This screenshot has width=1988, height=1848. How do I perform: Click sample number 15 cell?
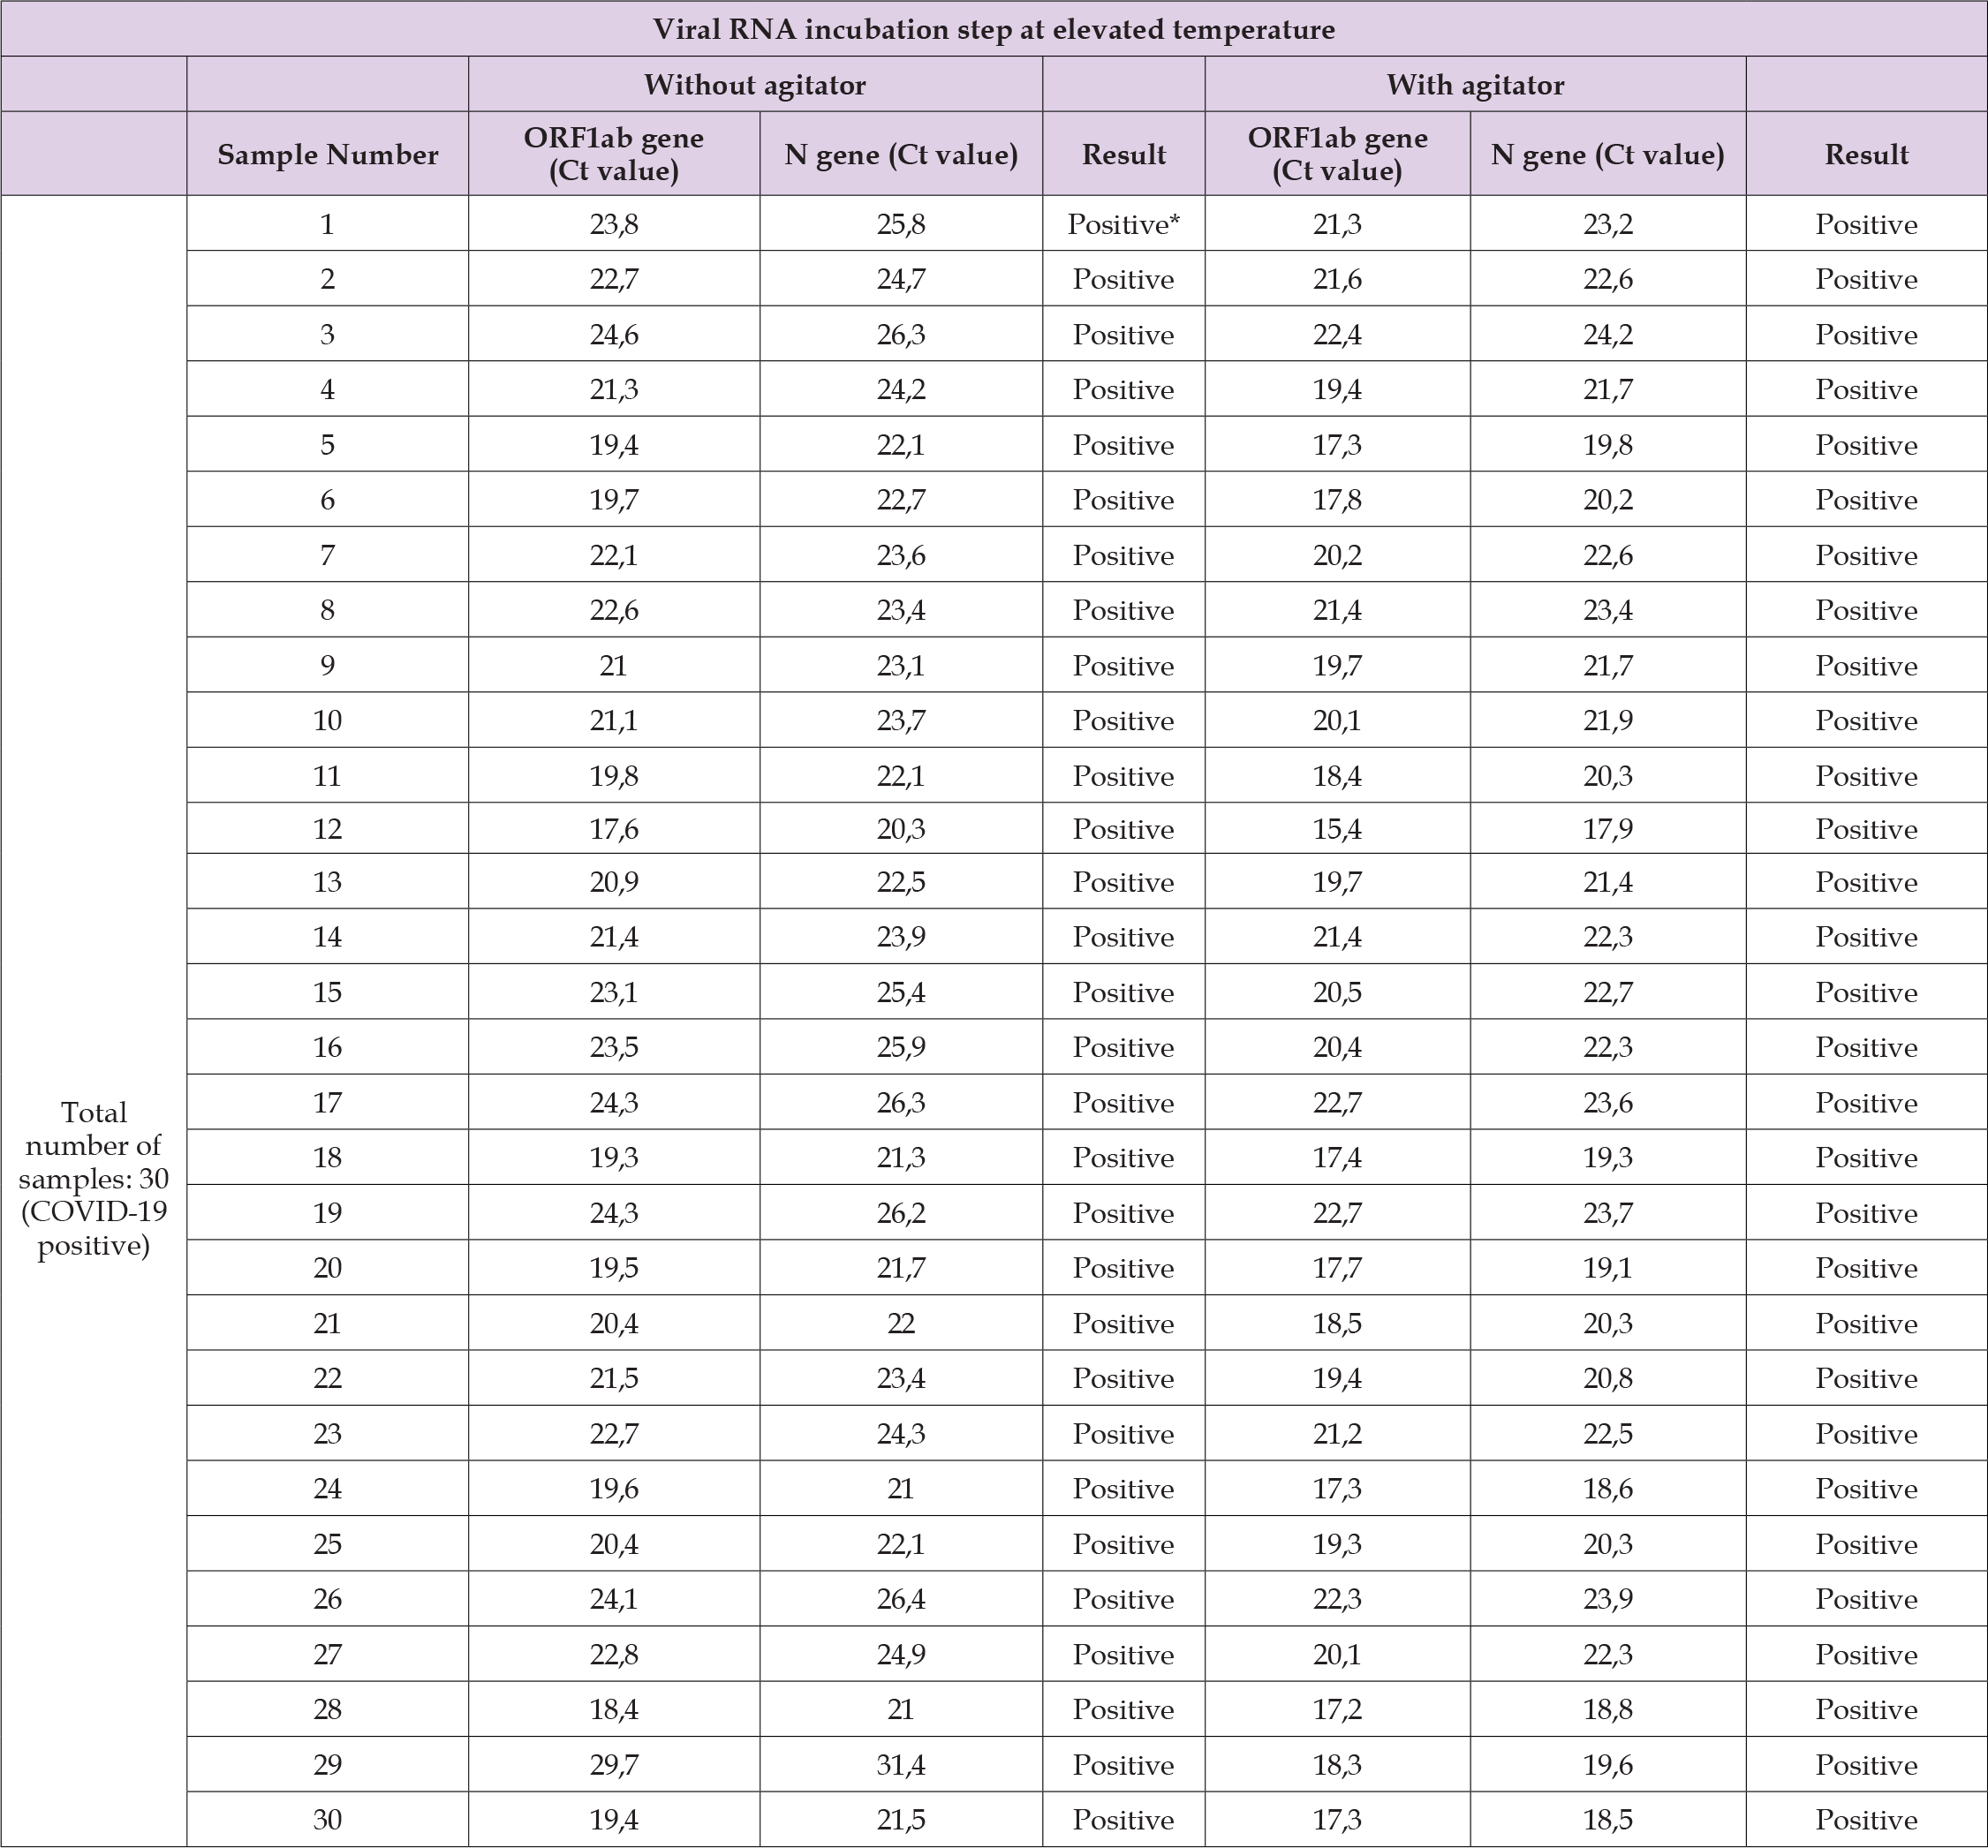[327, 992]
